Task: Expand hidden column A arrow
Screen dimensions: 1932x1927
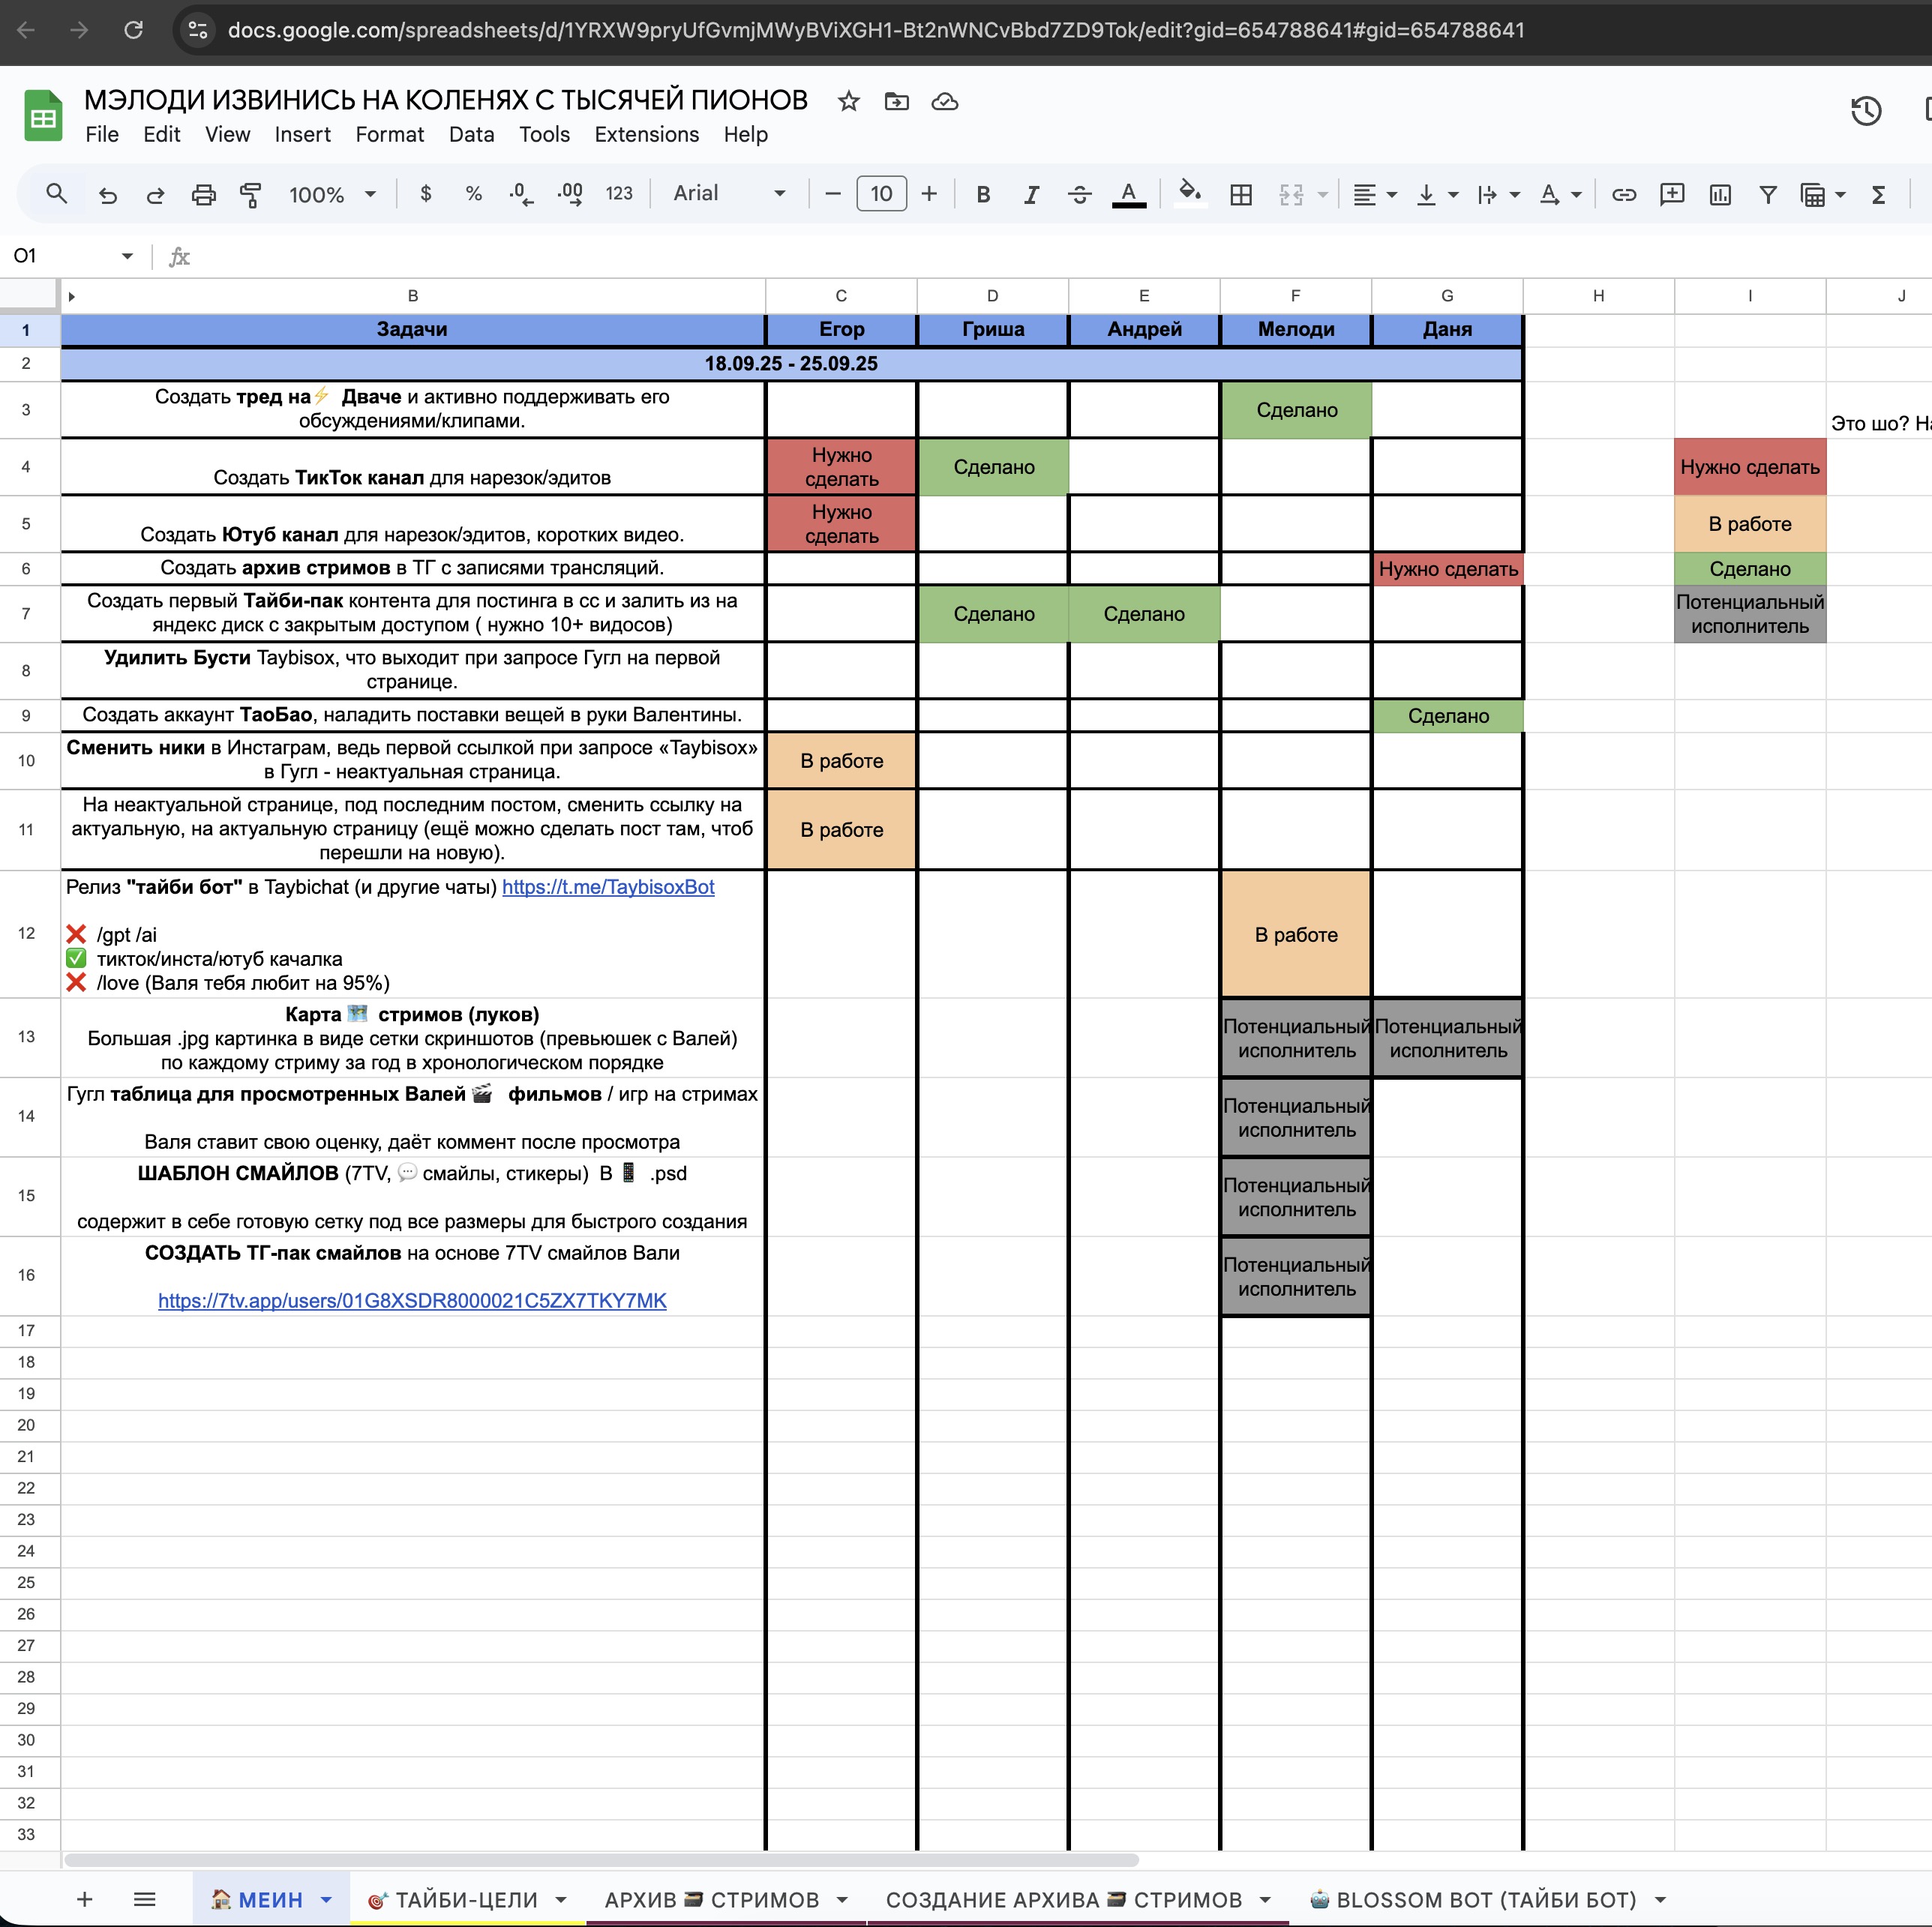Action: pos(71,297)
